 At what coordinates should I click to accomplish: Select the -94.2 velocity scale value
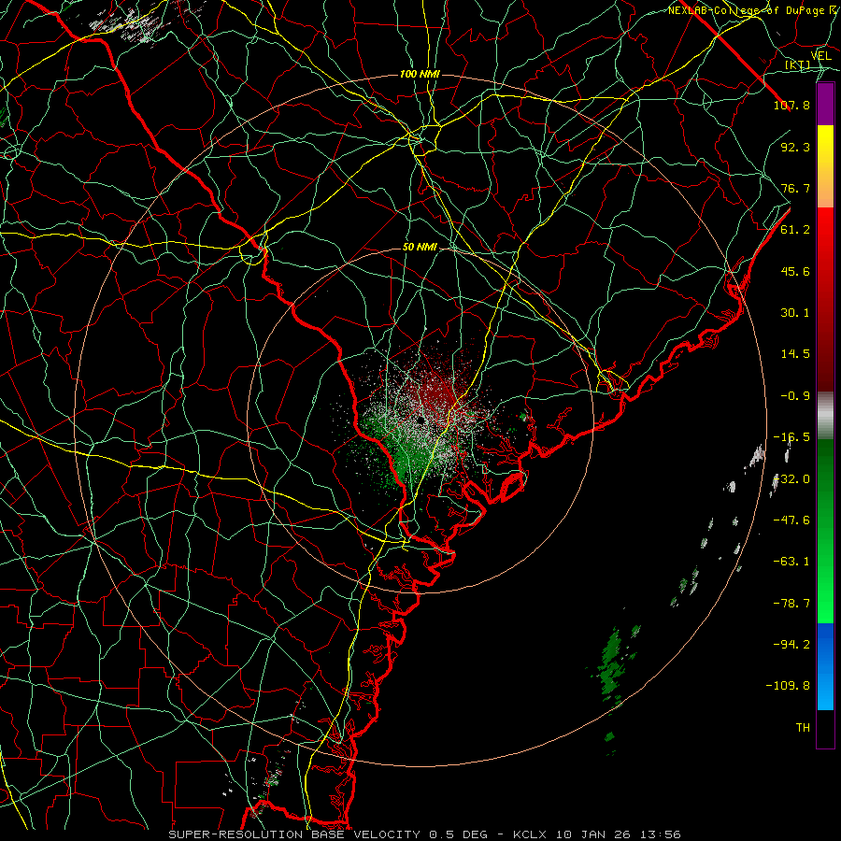point(791,644)
